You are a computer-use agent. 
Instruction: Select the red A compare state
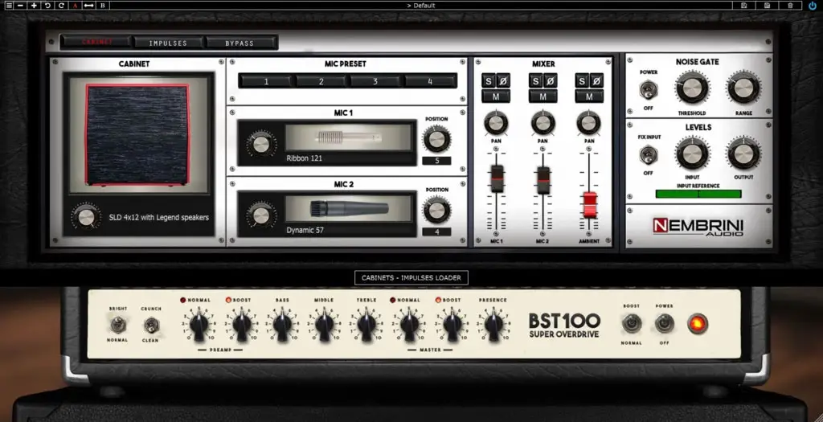[x=75, y=6]
